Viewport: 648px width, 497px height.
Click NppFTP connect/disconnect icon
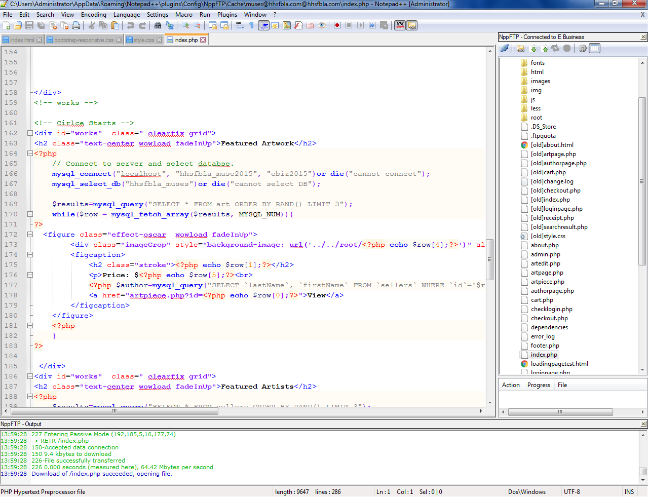[x=505, y=49]
